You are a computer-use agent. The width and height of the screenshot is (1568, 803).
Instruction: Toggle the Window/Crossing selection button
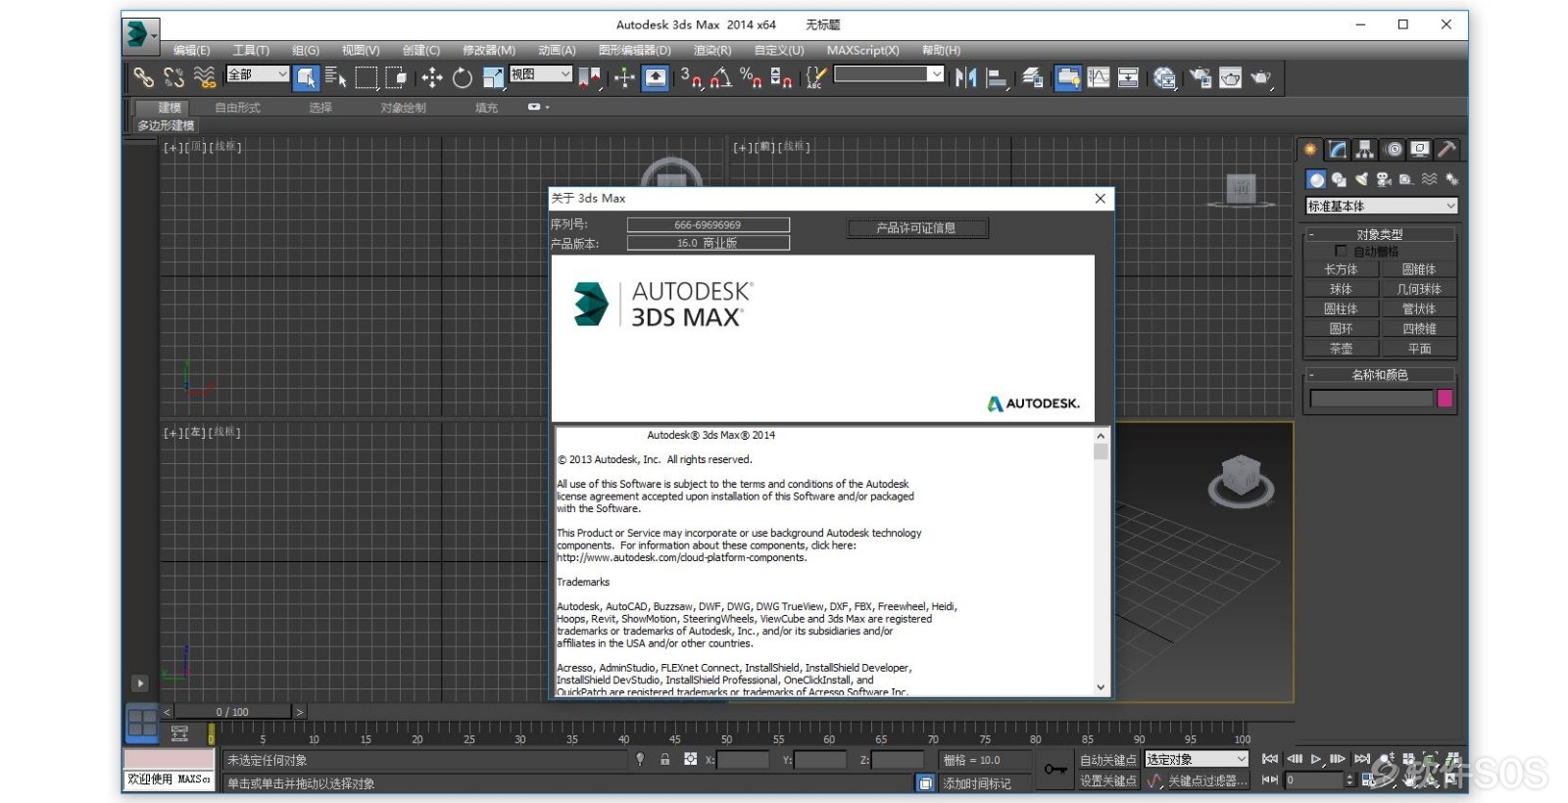click(x=397, y=77)
